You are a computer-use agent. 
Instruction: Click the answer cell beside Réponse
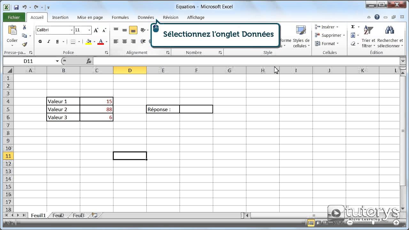[196, 109]
